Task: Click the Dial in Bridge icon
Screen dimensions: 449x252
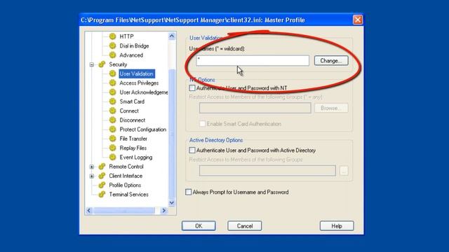Action: 112,45
